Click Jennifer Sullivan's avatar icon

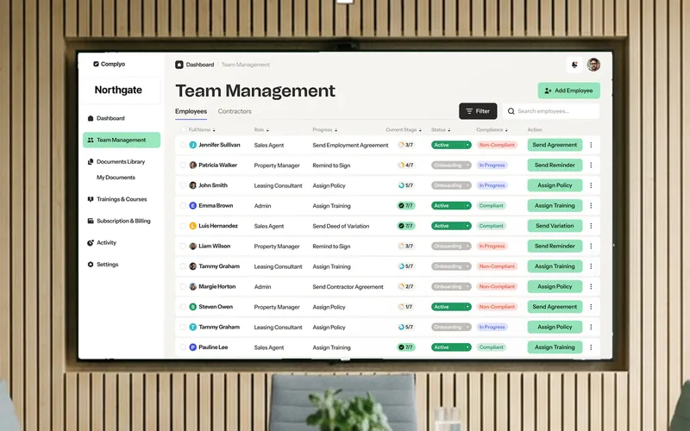(x=192, y=145)
